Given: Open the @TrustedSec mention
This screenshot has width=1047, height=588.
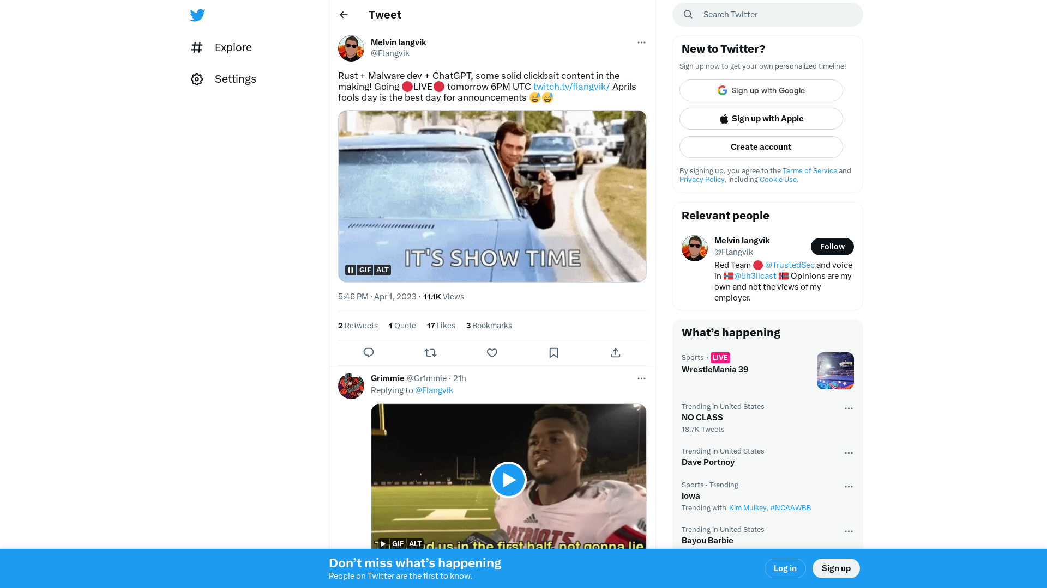Looking at the screenshot, I should (x=789, y=265).
